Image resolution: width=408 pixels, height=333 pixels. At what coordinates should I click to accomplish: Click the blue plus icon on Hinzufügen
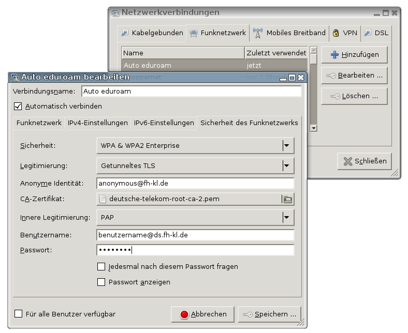334,54
